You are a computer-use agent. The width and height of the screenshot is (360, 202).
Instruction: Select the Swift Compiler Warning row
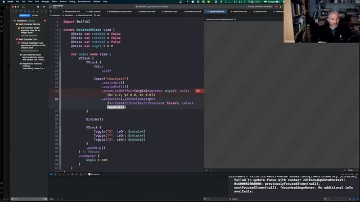(x=29, y=24)
